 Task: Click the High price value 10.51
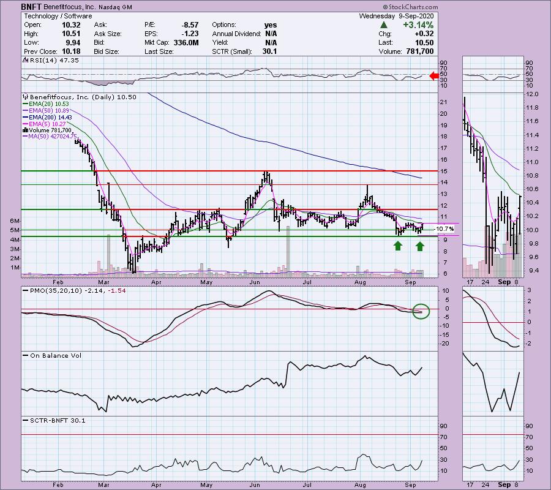pyautogui.click(x=71, y=34)
